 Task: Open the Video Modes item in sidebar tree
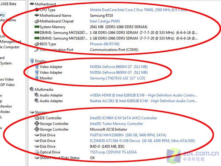[5, 112]
